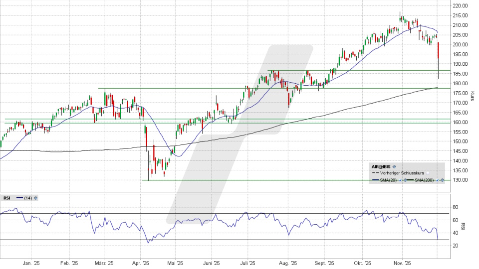Click the 220.00 price axis label

click(x=460, y=6)
